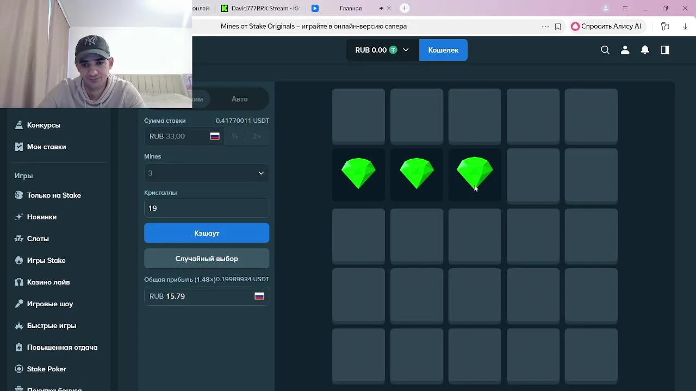Reveal the bottom-right corner Mines tile
Screen dimensions: 696x391
[x=591, y=355]
